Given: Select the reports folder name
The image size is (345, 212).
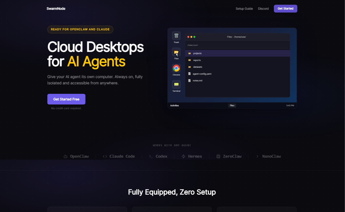Looking at the screenshot, I should point(197,60).
